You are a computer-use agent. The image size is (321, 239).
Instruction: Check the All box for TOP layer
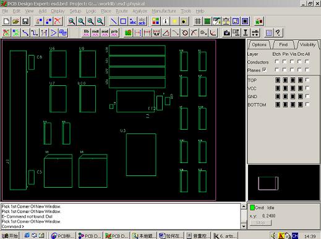307,80
